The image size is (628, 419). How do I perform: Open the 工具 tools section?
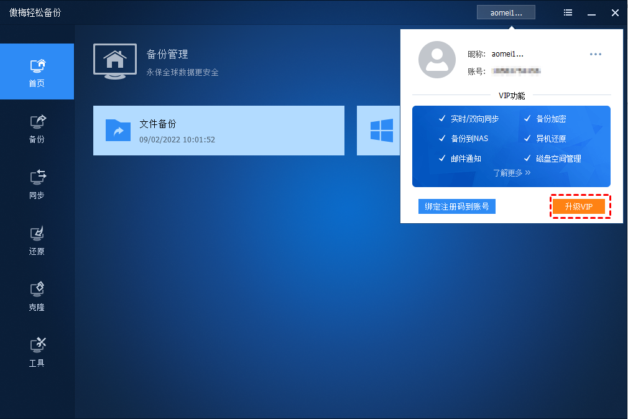click(x=37, y=352)
